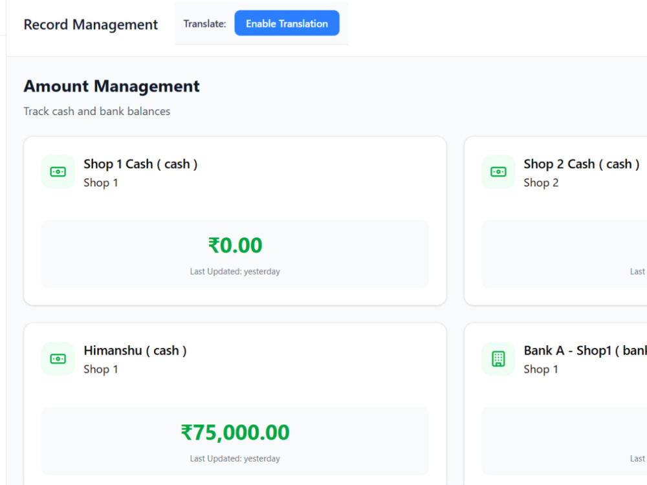Click Shop 1 subtitle under Himanshu
The image size is (647, 485).
101,369
